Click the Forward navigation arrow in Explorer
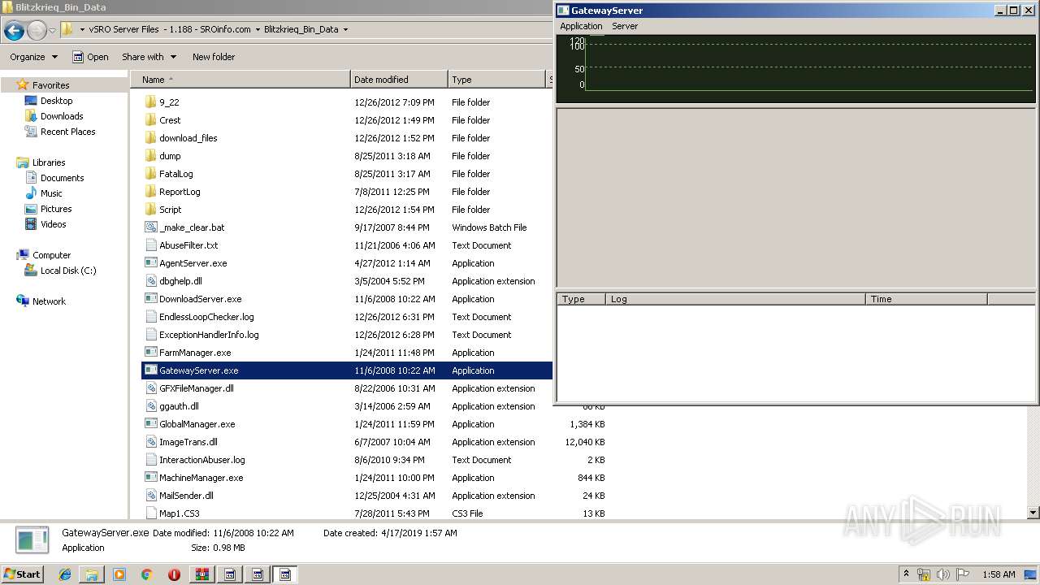The width and height of the screenshot is (1040, 585). coord(37,31)
